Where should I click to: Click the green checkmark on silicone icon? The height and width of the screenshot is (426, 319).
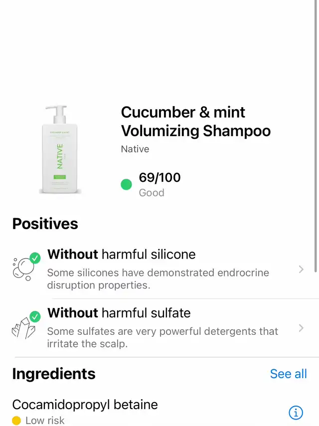coord(35,258)
